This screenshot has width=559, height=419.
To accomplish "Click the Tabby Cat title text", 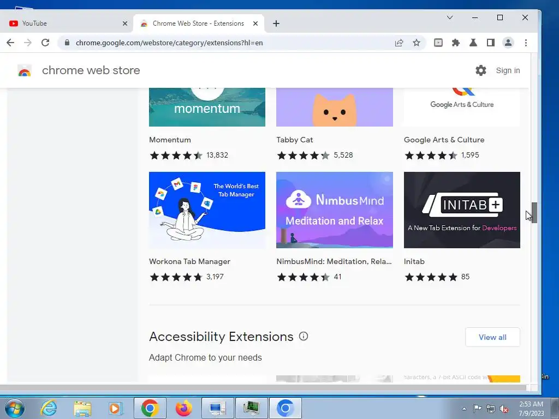I will tap(295, 140).
